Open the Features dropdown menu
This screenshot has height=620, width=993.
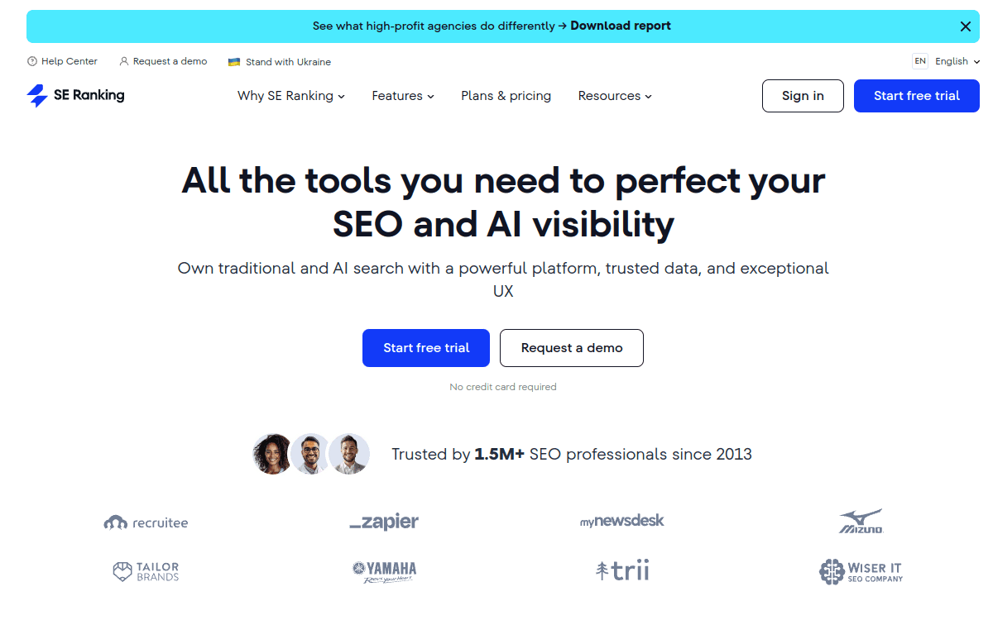402,96
